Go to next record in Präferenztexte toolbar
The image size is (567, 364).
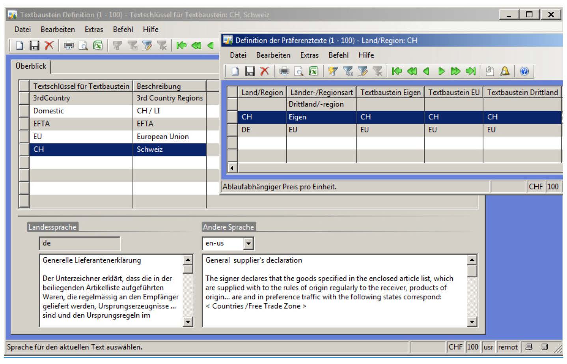(441, 71)
